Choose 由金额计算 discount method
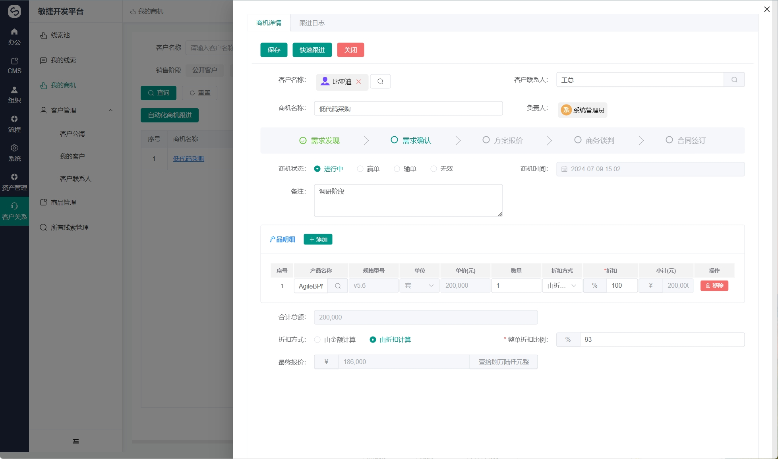Screen dimensions: 778x459 click(x=317, y=340)
